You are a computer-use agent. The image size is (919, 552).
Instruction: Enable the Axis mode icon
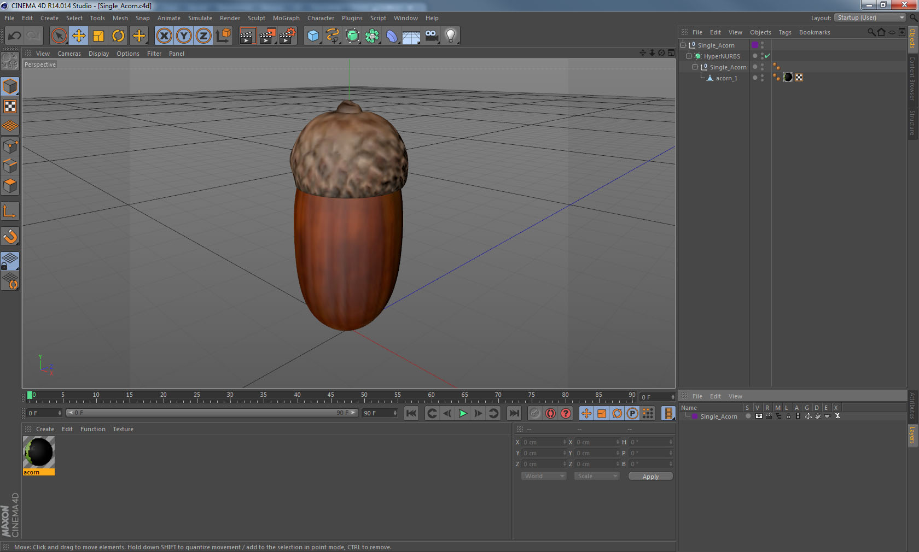(10, 211)
